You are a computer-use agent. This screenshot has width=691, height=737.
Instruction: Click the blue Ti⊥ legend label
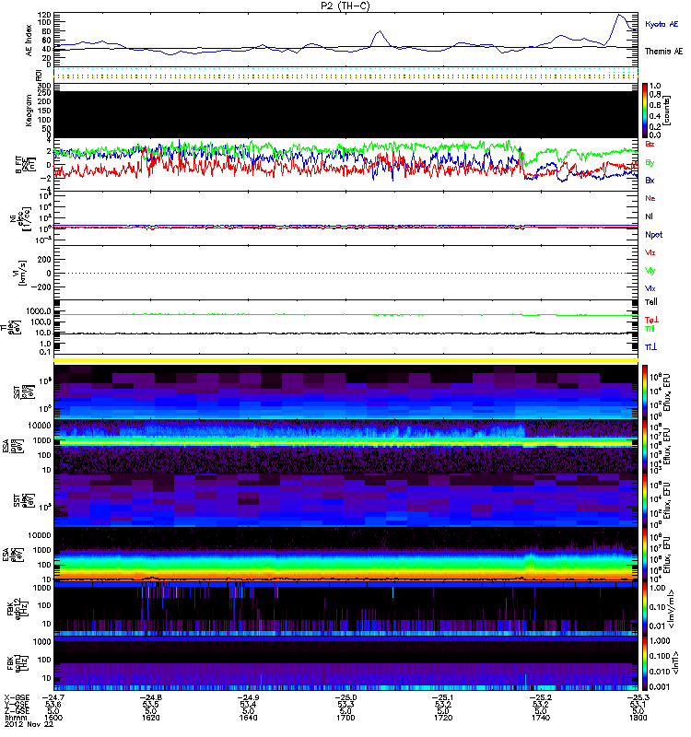coord(650,347)
